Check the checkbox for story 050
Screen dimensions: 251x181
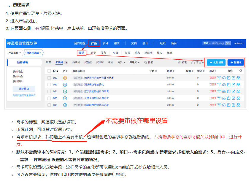coord(49,98)
